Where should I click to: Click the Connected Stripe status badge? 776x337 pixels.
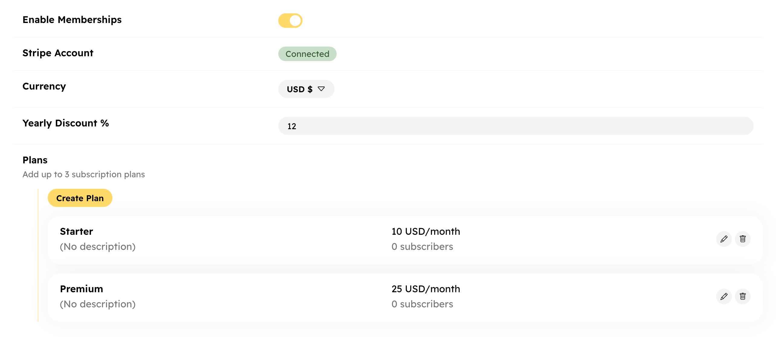pyautogui.click(x=307, y=54)
